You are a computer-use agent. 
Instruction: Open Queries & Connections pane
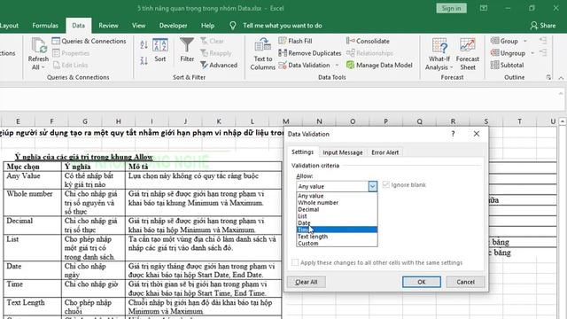coord(89,41)
